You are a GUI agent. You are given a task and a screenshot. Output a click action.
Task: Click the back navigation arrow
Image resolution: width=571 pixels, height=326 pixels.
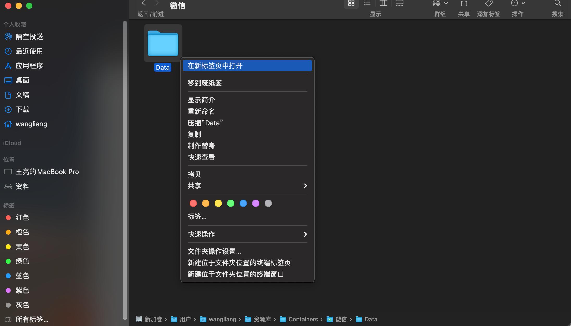coord(144,3)
